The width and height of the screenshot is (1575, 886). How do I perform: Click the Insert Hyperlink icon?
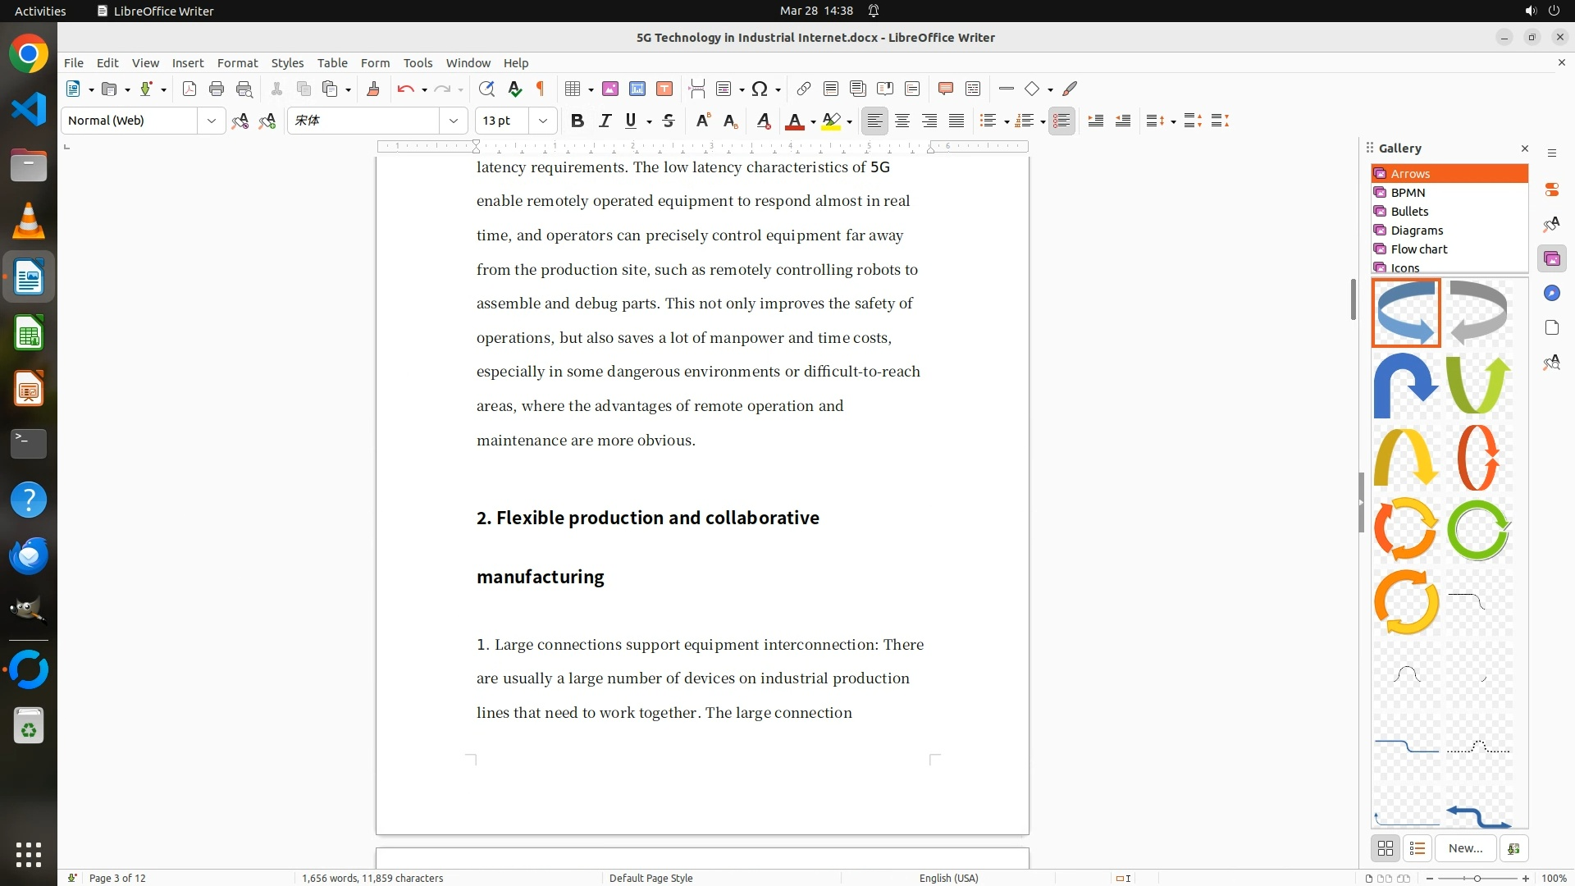804,89
